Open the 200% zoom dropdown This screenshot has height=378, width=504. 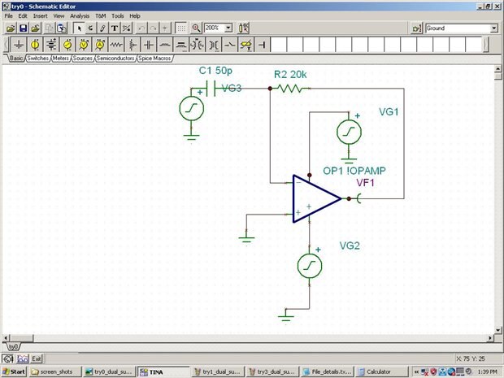[228, 28]
